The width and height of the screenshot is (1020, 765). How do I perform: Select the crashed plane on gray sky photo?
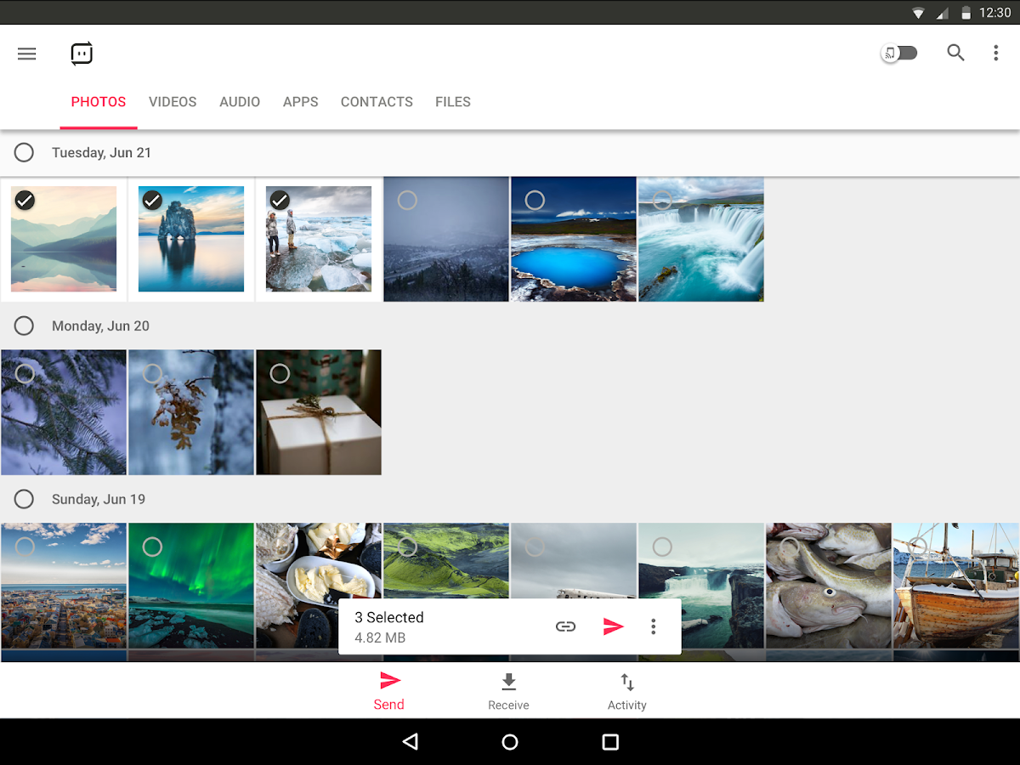535,547
